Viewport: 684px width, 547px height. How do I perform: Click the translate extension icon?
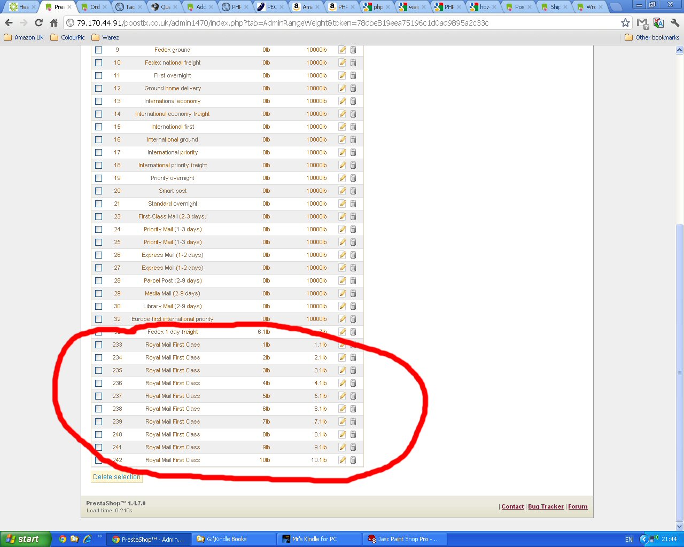point(658,23)
